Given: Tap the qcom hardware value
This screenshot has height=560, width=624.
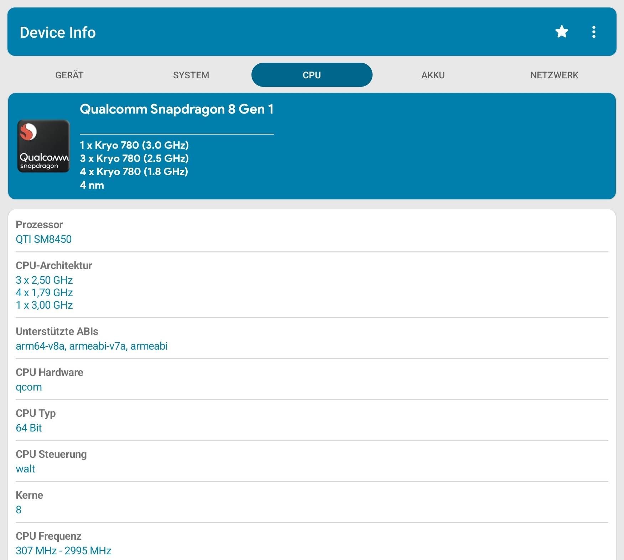Looking at the screenshot, I should pos(29,387).
